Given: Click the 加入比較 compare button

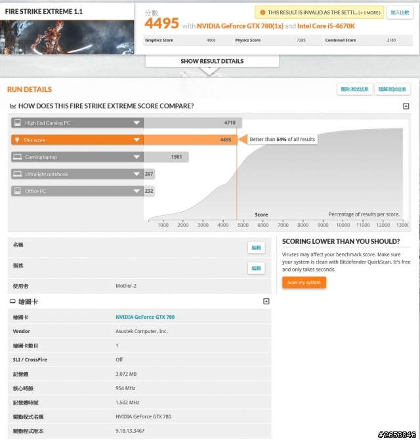Looking at the screenshot, I should pos(400,12).
